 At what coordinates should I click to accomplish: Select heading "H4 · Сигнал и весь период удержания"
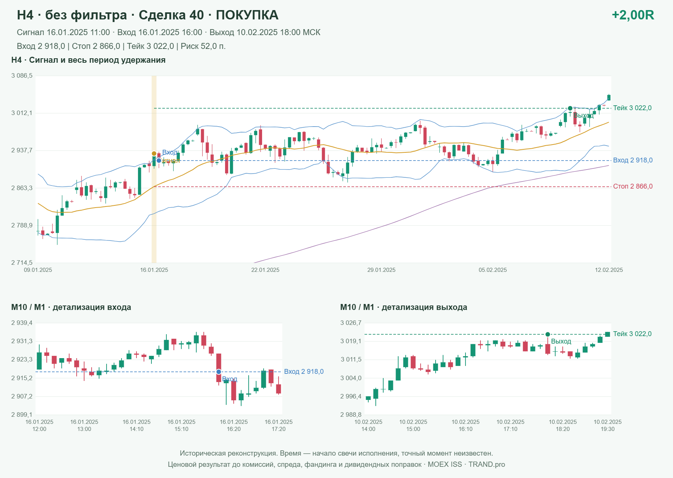(88, 60)
